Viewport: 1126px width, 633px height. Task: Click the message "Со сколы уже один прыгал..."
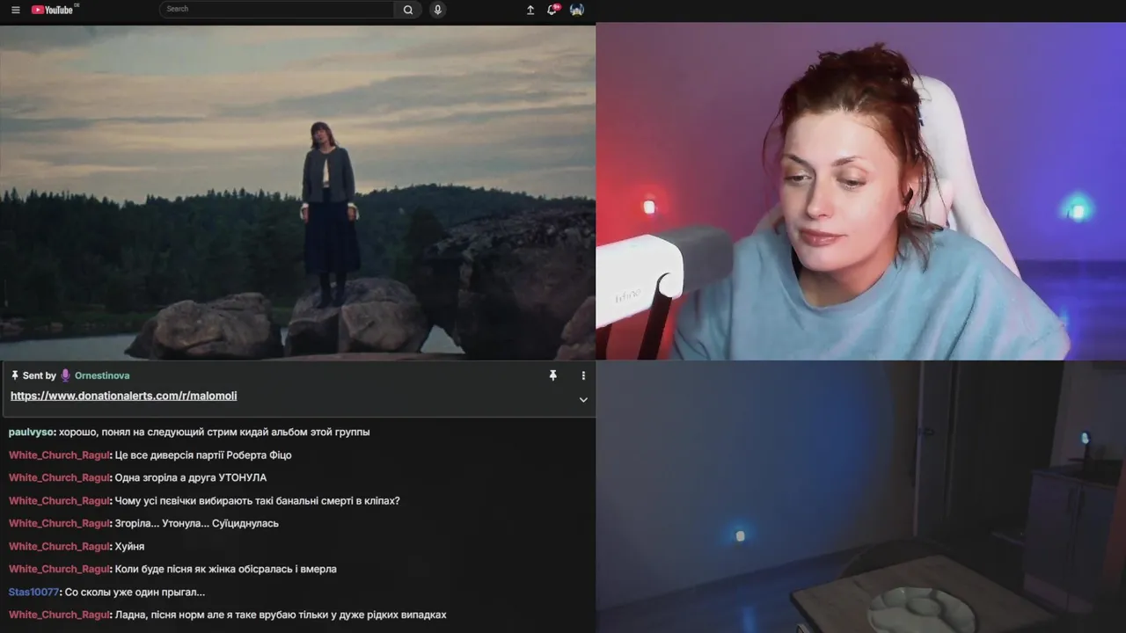point(135,593)
